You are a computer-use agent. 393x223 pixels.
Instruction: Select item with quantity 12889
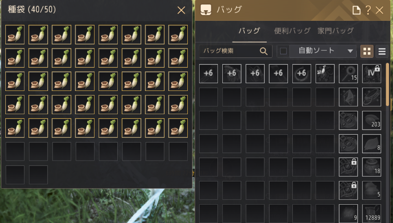point(372,214)
